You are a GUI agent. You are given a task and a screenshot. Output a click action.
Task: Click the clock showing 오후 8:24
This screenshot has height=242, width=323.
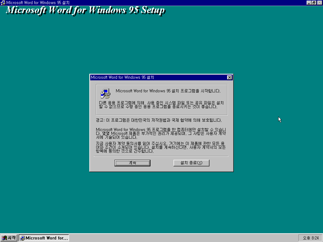310,238
